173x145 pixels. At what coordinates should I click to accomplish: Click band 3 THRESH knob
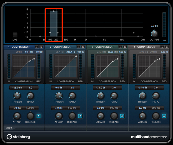(x=101, y=96)
